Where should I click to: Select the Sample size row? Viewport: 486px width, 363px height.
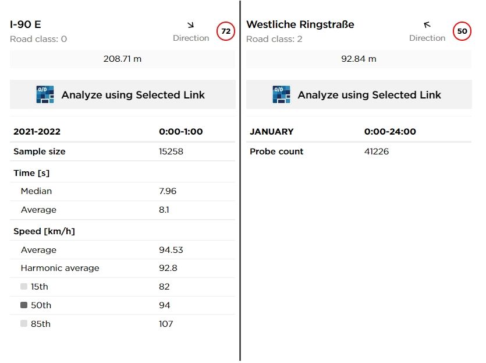coord(123,151)
